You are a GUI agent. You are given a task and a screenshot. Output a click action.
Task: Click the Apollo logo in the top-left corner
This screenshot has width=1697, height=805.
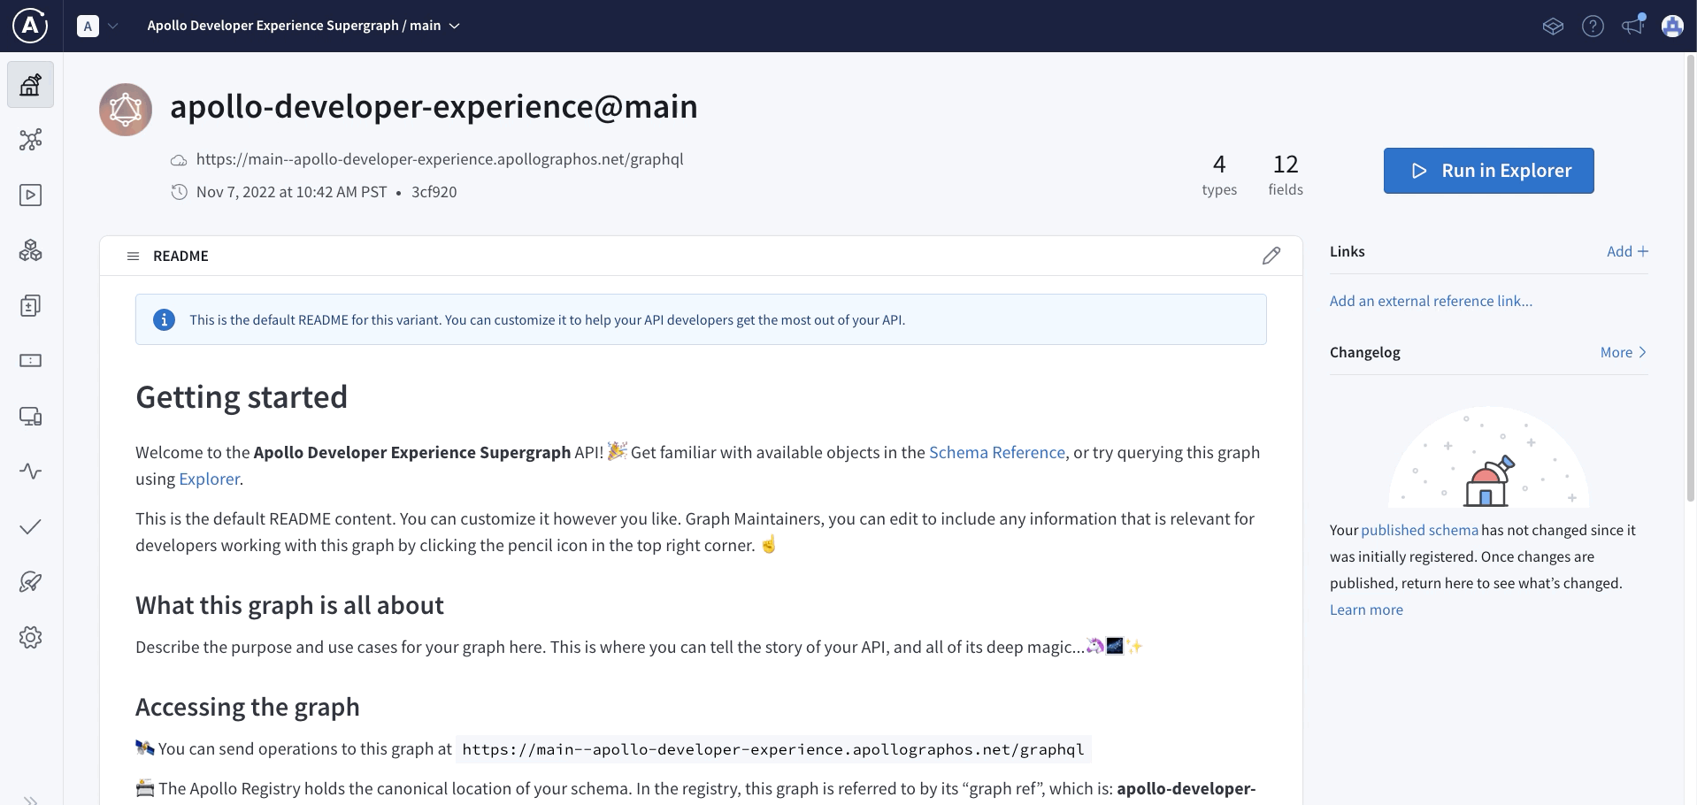[x=30, y=26]
